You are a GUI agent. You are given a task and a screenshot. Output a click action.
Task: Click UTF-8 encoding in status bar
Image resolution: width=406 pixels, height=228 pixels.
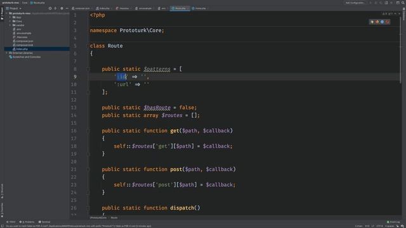click(379, 226)
